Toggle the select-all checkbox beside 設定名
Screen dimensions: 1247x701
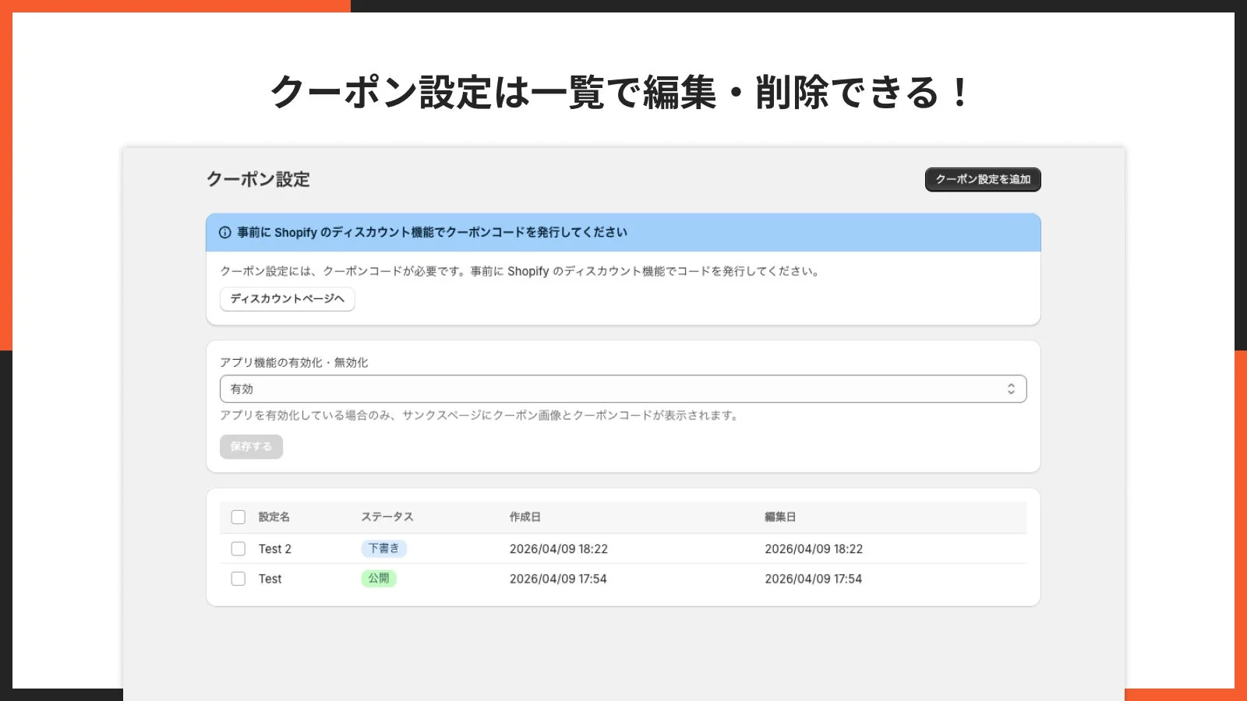click(238, 517)
